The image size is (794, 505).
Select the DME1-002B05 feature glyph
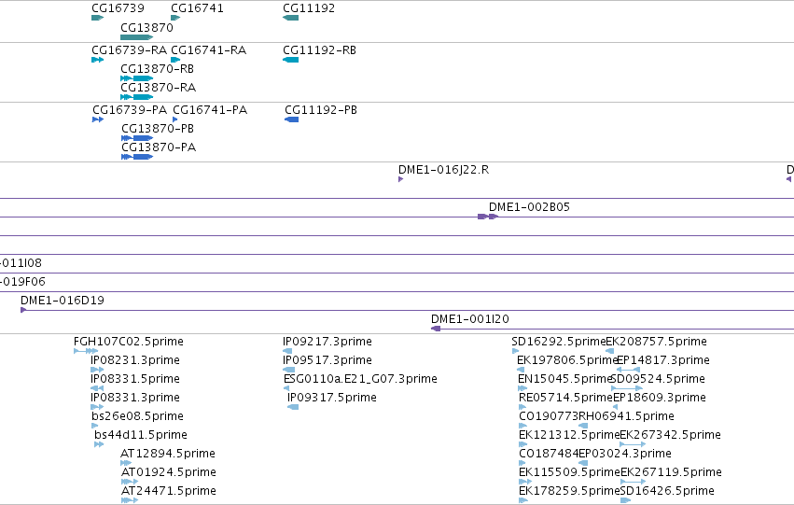pyautogui.click(x=488, y=217)
